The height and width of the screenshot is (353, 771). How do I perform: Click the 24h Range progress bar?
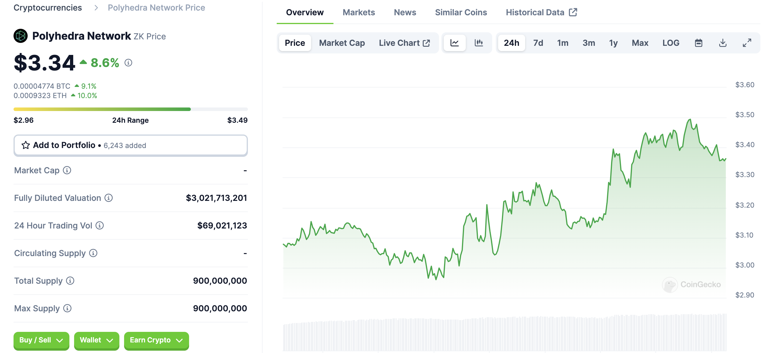[131, 109]
